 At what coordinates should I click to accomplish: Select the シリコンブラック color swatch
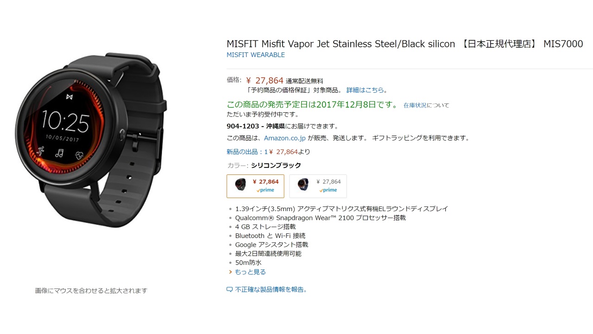[x=255, y=186]
